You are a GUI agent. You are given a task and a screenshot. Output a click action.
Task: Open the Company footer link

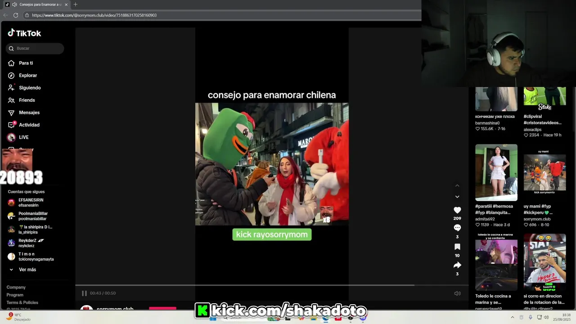coord(16,287)
